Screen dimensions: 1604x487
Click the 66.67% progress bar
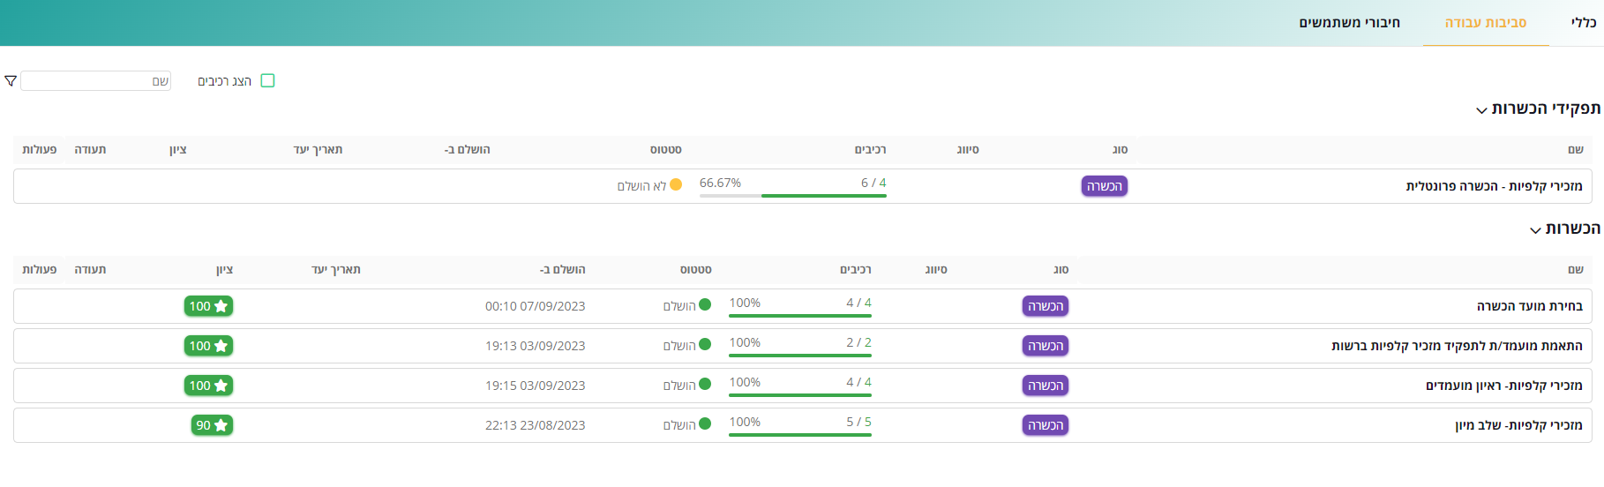[792, 195]
